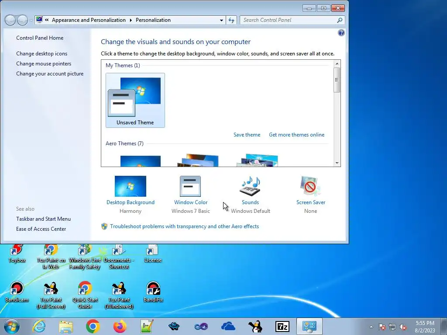Viewport: 447px width, 335px height.
Task: Click the theme list scroll-up arrow
Action: pos(337,64)
